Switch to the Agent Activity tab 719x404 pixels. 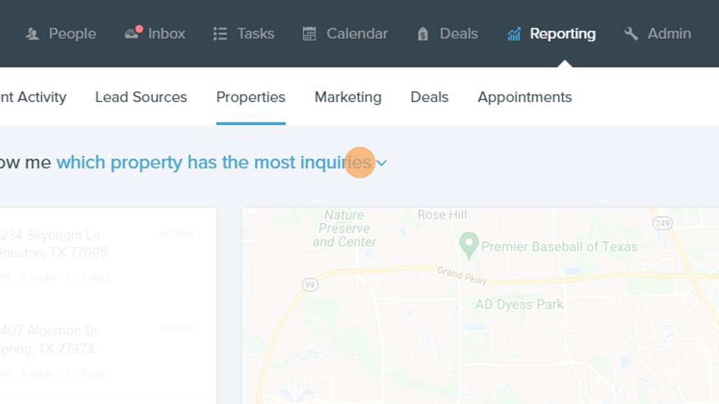(x=32, y=97)
